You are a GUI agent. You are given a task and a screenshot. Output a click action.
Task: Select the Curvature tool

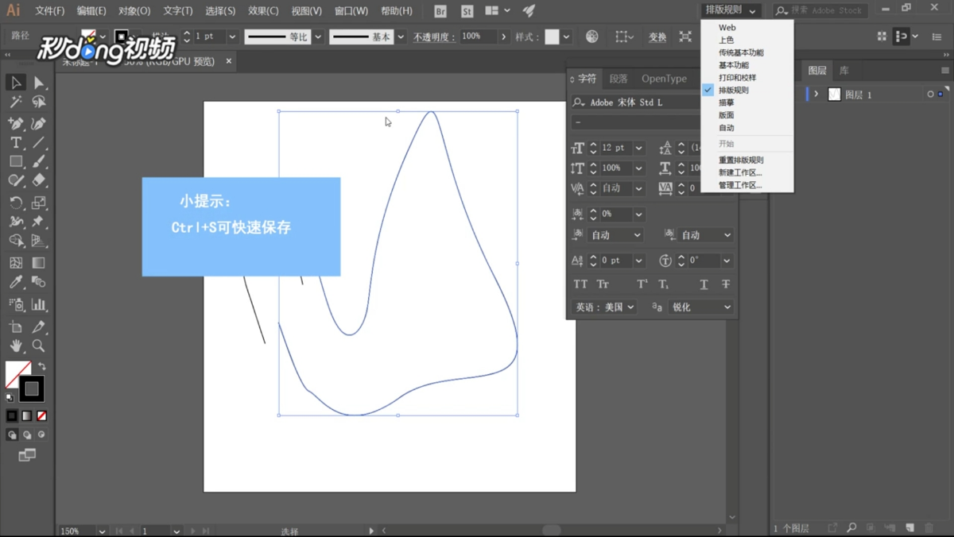click(39, 124)
